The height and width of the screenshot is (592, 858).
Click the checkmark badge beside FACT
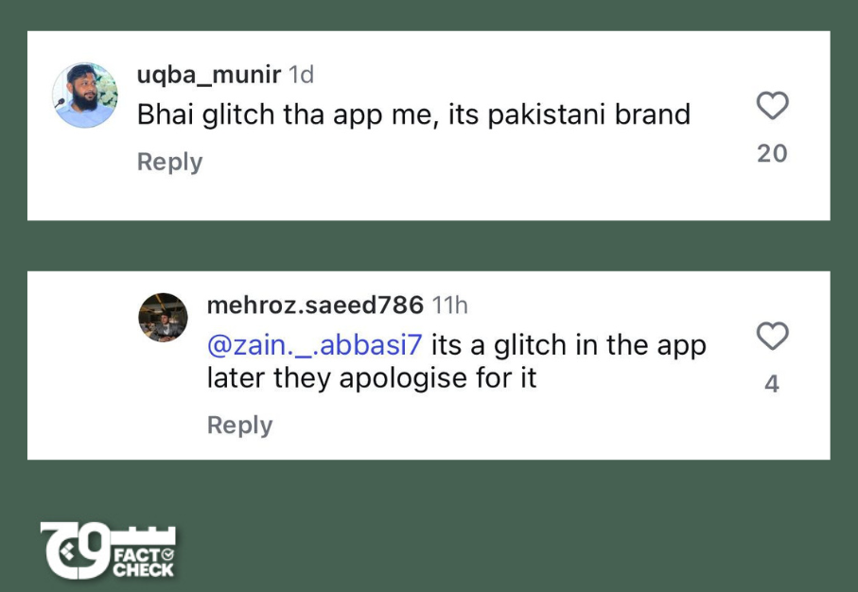168,554
